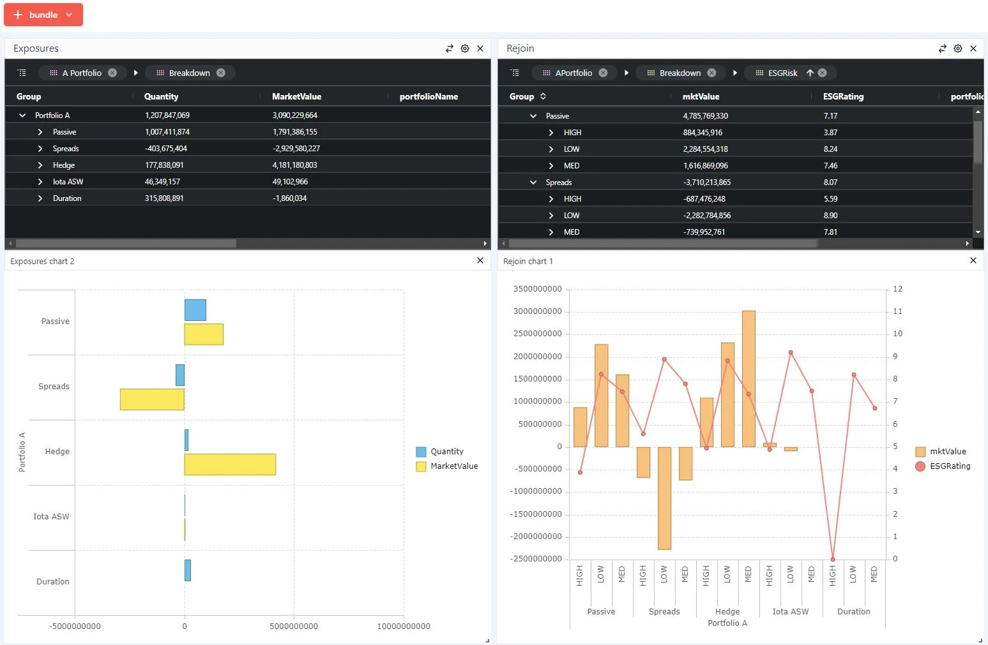Image resolution: width=988 pixels, height=645 pixels.
Task: Select cell 3,090,229,664 in Exposures
Action: pos(294,115)
